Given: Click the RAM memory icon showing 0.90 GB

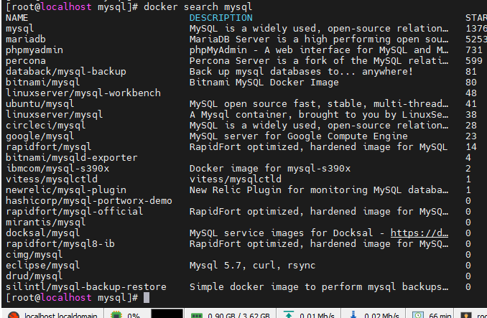Looking at the screenshot, I should click(196, 316).
